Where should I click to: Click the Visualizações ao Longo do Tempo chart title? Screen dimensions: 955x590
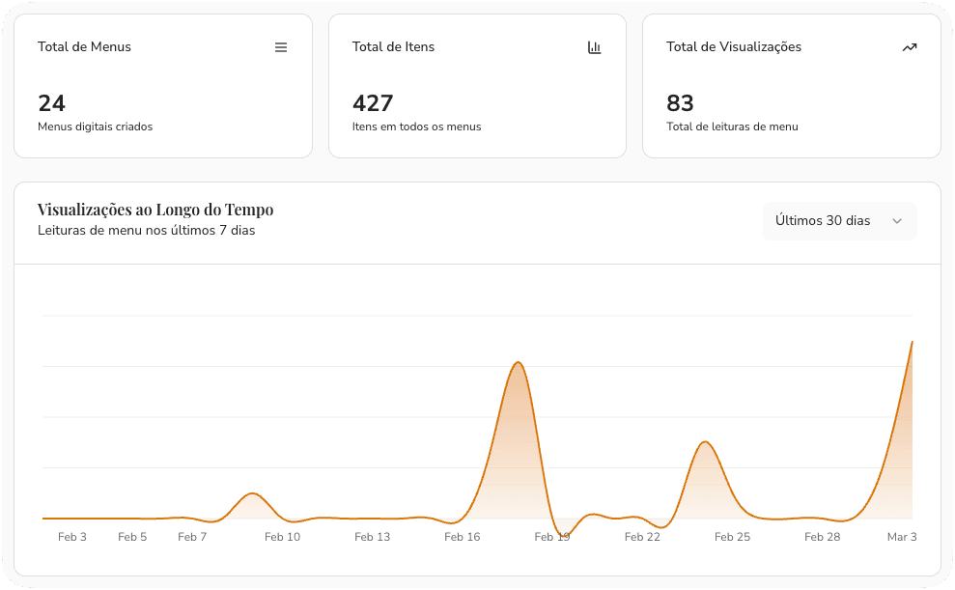[x=154, y=210]
